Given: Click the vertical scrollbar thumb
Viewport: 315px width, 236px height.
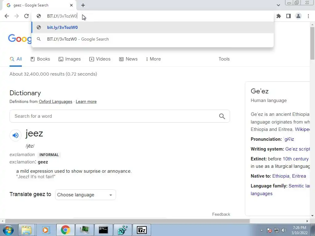Looking at the screenshot, I should 312,43.
